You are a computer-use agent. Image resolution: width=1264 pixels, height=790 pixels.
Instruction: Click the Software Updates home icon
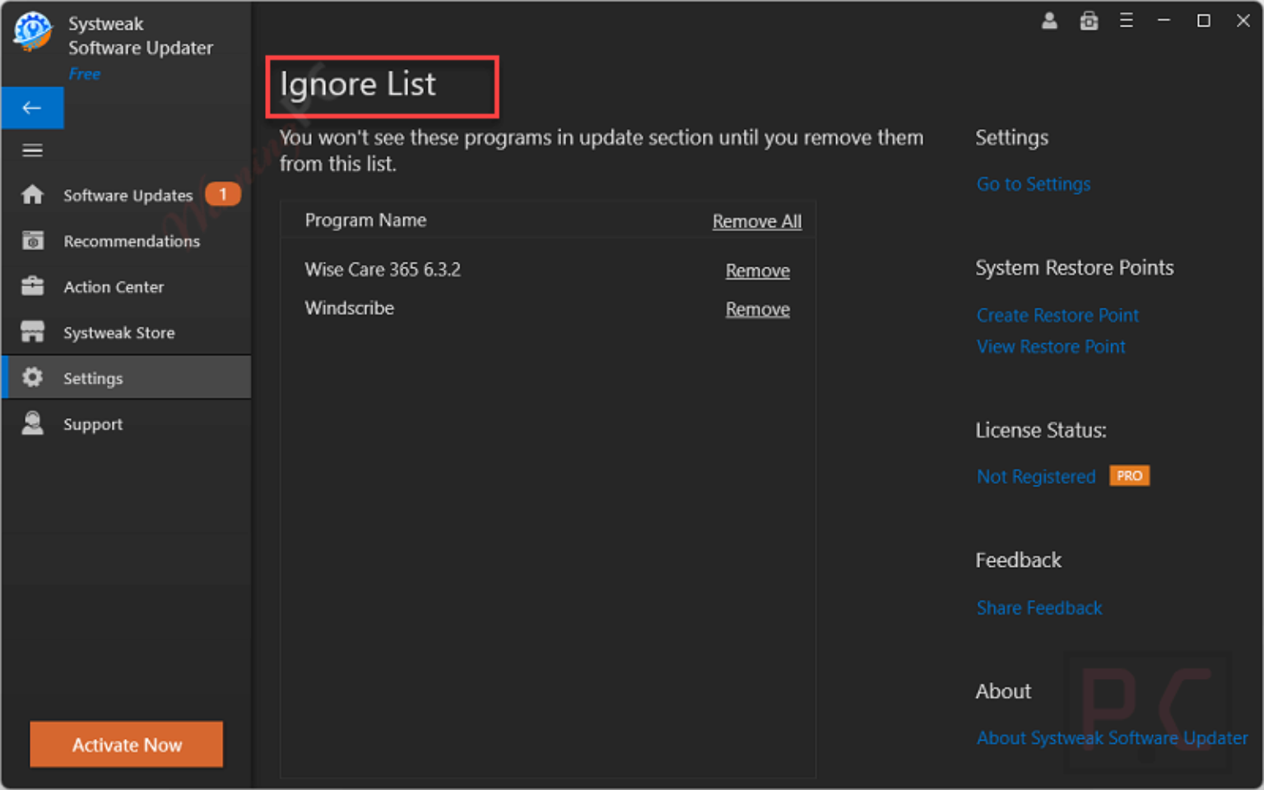[32, 195]
